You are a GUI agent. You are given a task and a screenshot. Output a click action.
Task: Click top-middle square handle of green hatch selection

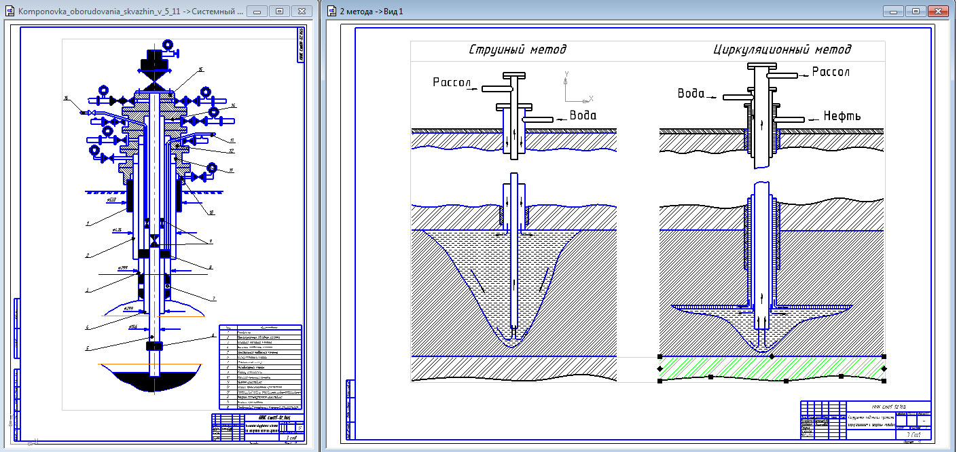point(772,356)
